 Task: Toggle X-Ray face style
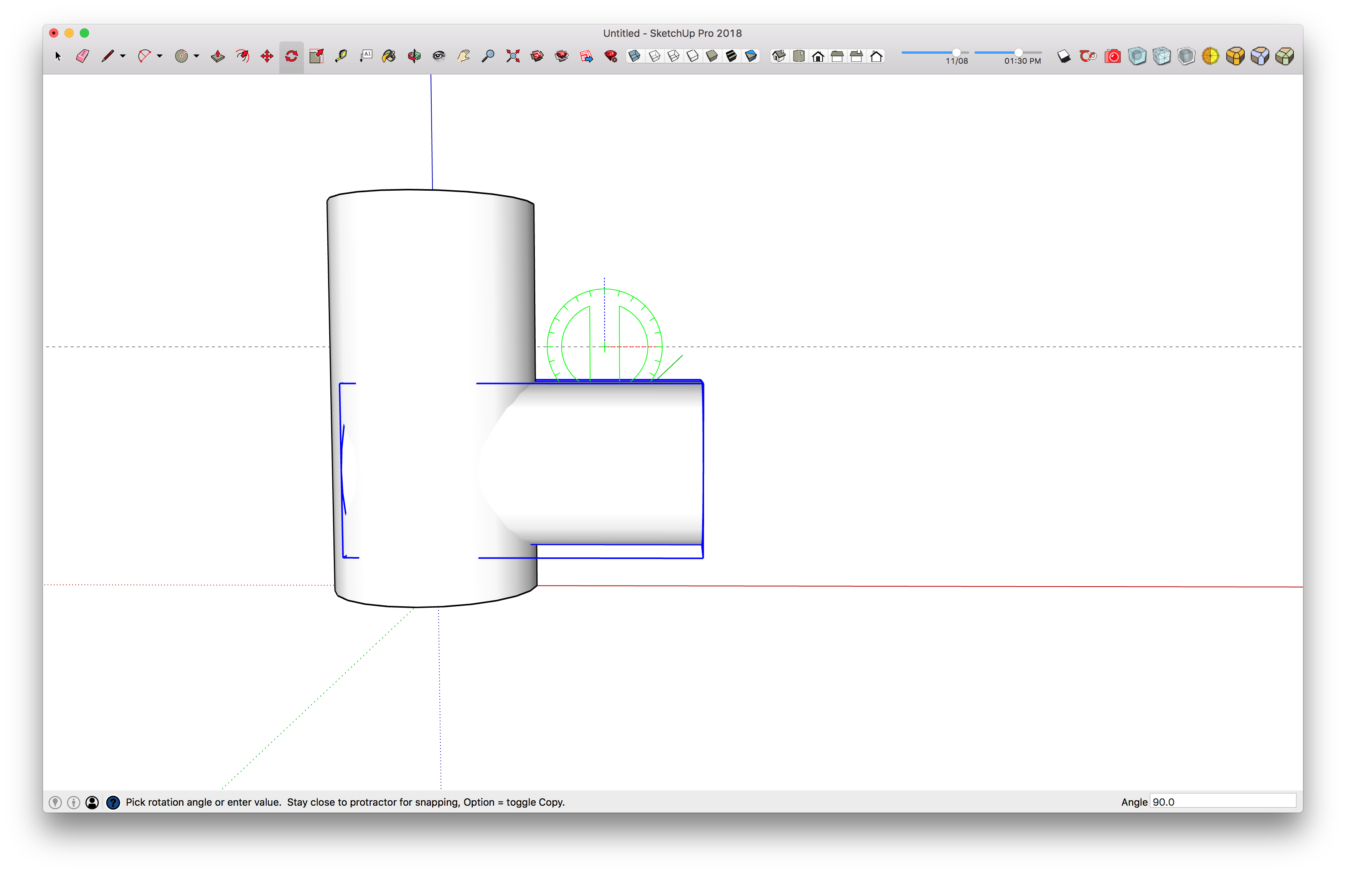(635, 56)
